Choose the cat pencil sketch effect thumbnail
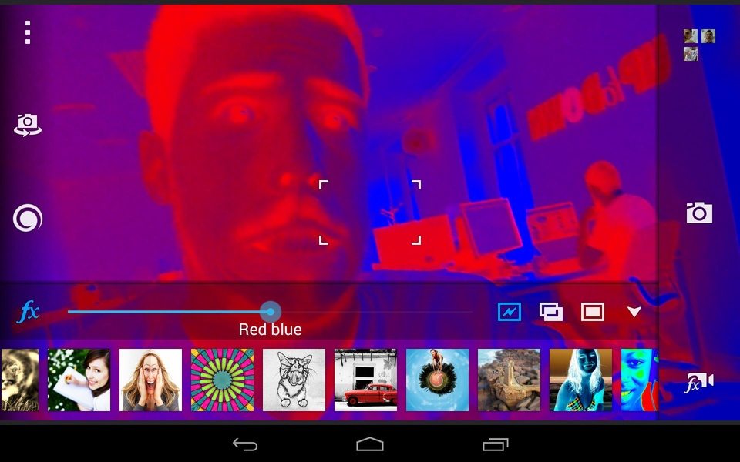 (294, 380)
